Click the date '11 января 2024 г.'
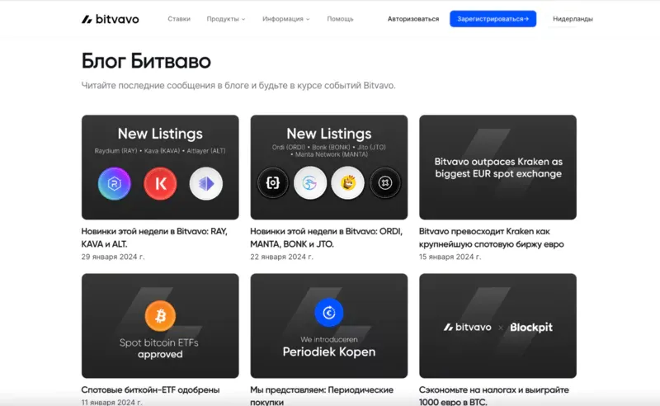Viewport: 660px width, 406px height. (111, 402)
